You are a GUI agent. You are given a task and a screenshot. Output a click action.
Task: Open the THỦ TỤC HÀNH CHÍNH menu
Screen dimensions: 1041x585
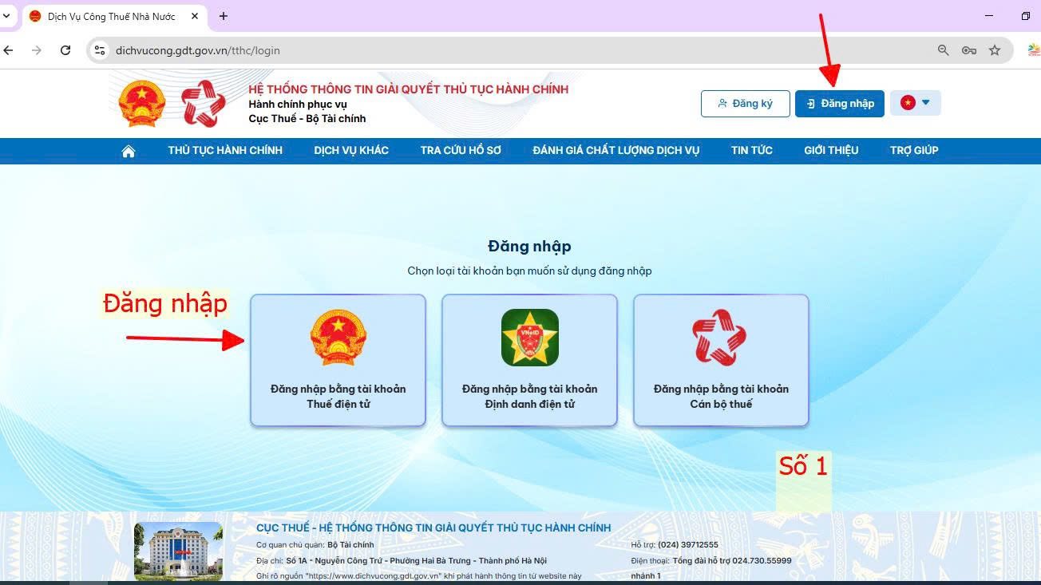[x=225, y=150]
